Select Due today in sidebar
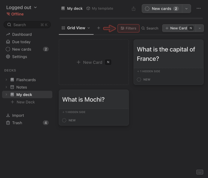Image resolution: width=208 pixels, height=178 pixels. point(21,42)
